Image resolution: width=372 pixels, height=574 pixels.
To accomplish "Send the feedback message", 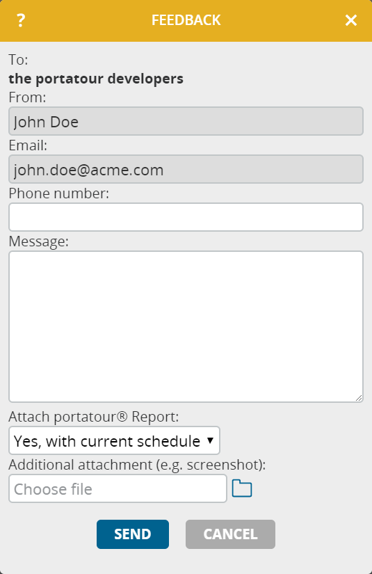I will coord(133,534).
